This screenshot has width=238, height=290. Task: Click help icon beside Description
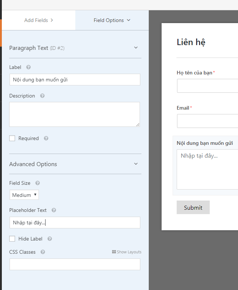pos(42,96)
